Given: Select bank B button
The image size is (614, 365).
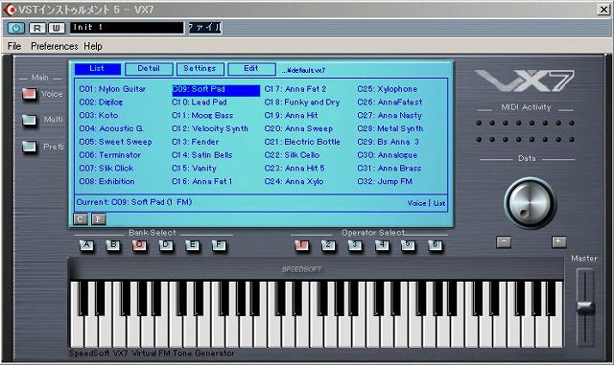Looking at the screenshot, I should click(x=113, y=245).
